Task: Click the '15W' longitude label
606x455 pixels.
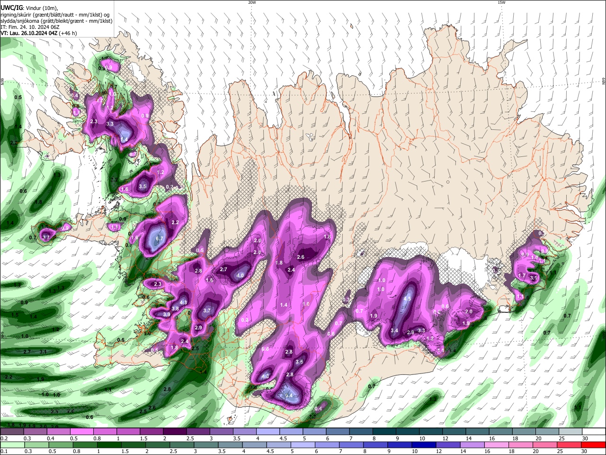Action: pos(501,2)
